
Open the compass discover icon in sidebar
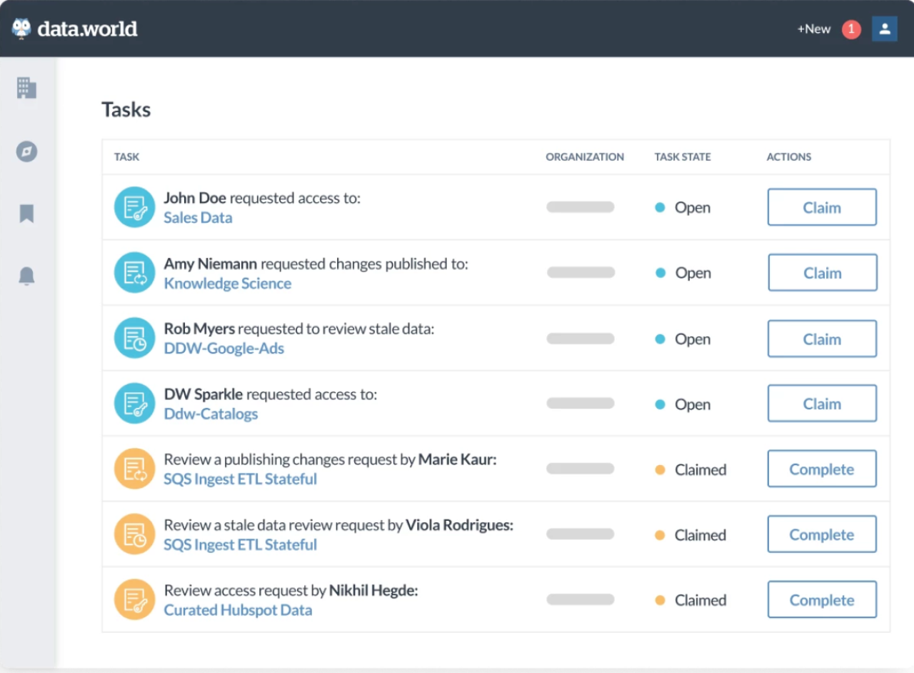(x=26, y=151)
